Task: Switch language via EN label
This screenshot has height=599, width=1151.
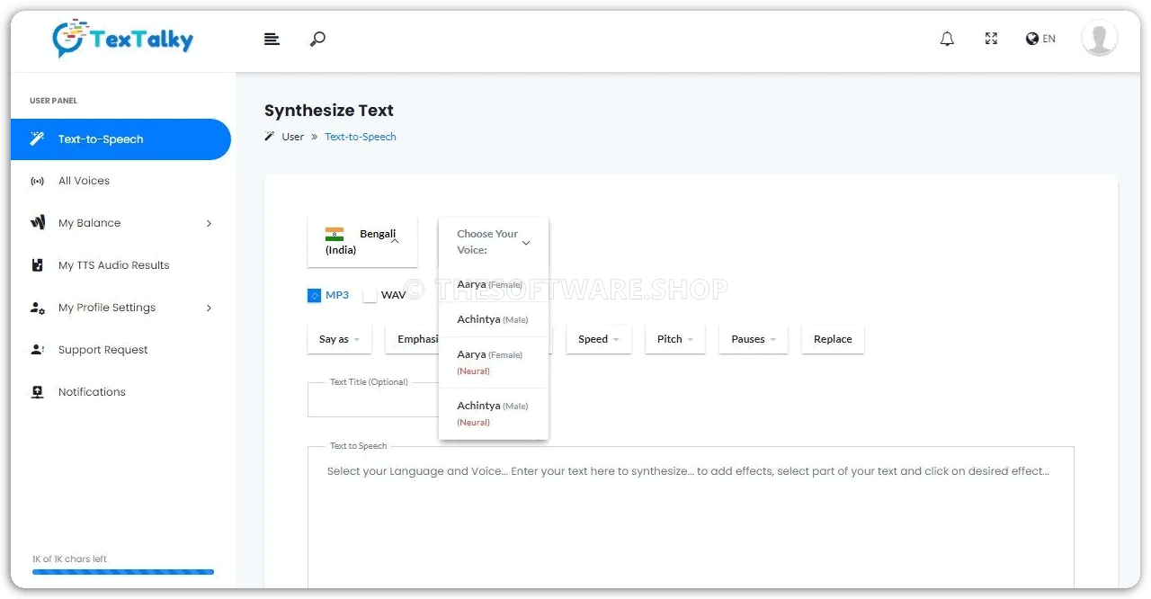Action: (1049, 39)
